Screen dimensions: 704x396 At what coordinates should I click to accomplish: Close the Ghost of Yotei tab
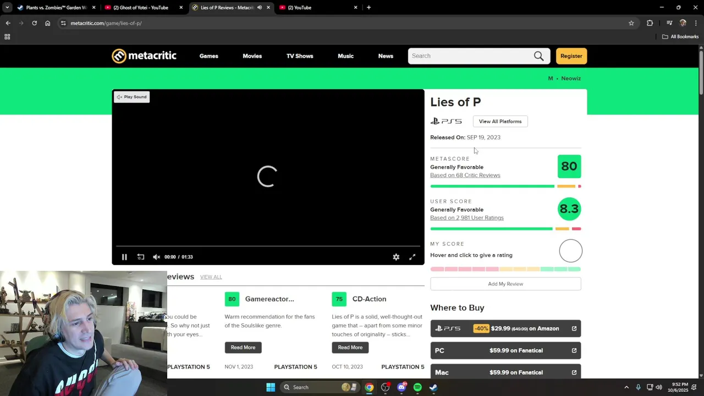pyautogui.click(x=181, y=8)
